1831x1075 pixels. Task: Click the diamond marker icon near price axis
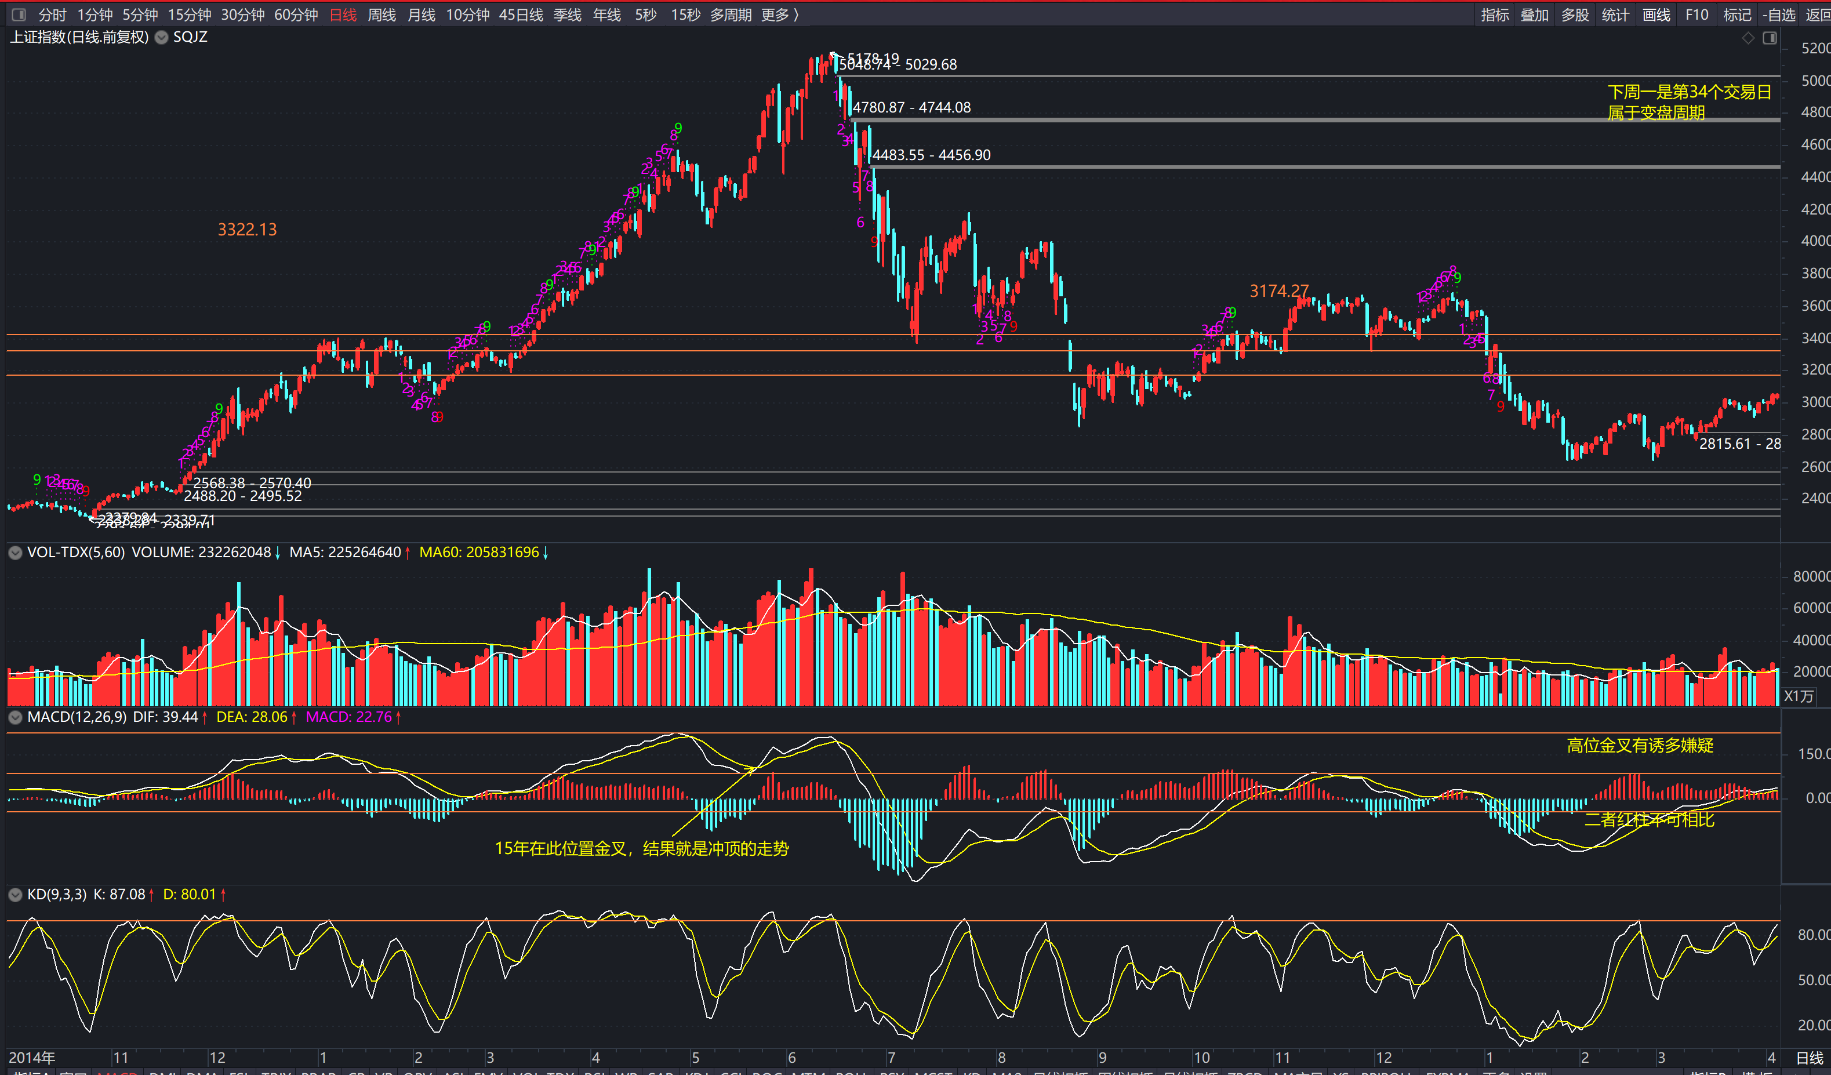tap(1748, 38)
